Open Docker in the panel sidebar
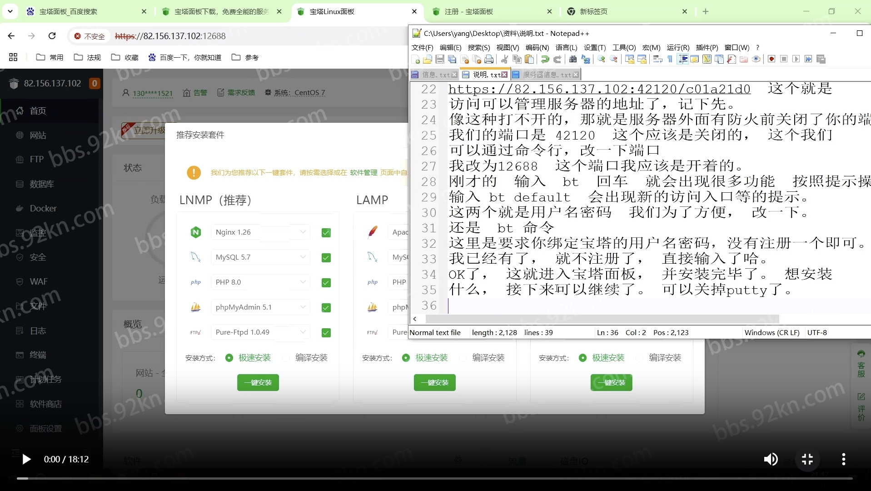 pos(43,208)
